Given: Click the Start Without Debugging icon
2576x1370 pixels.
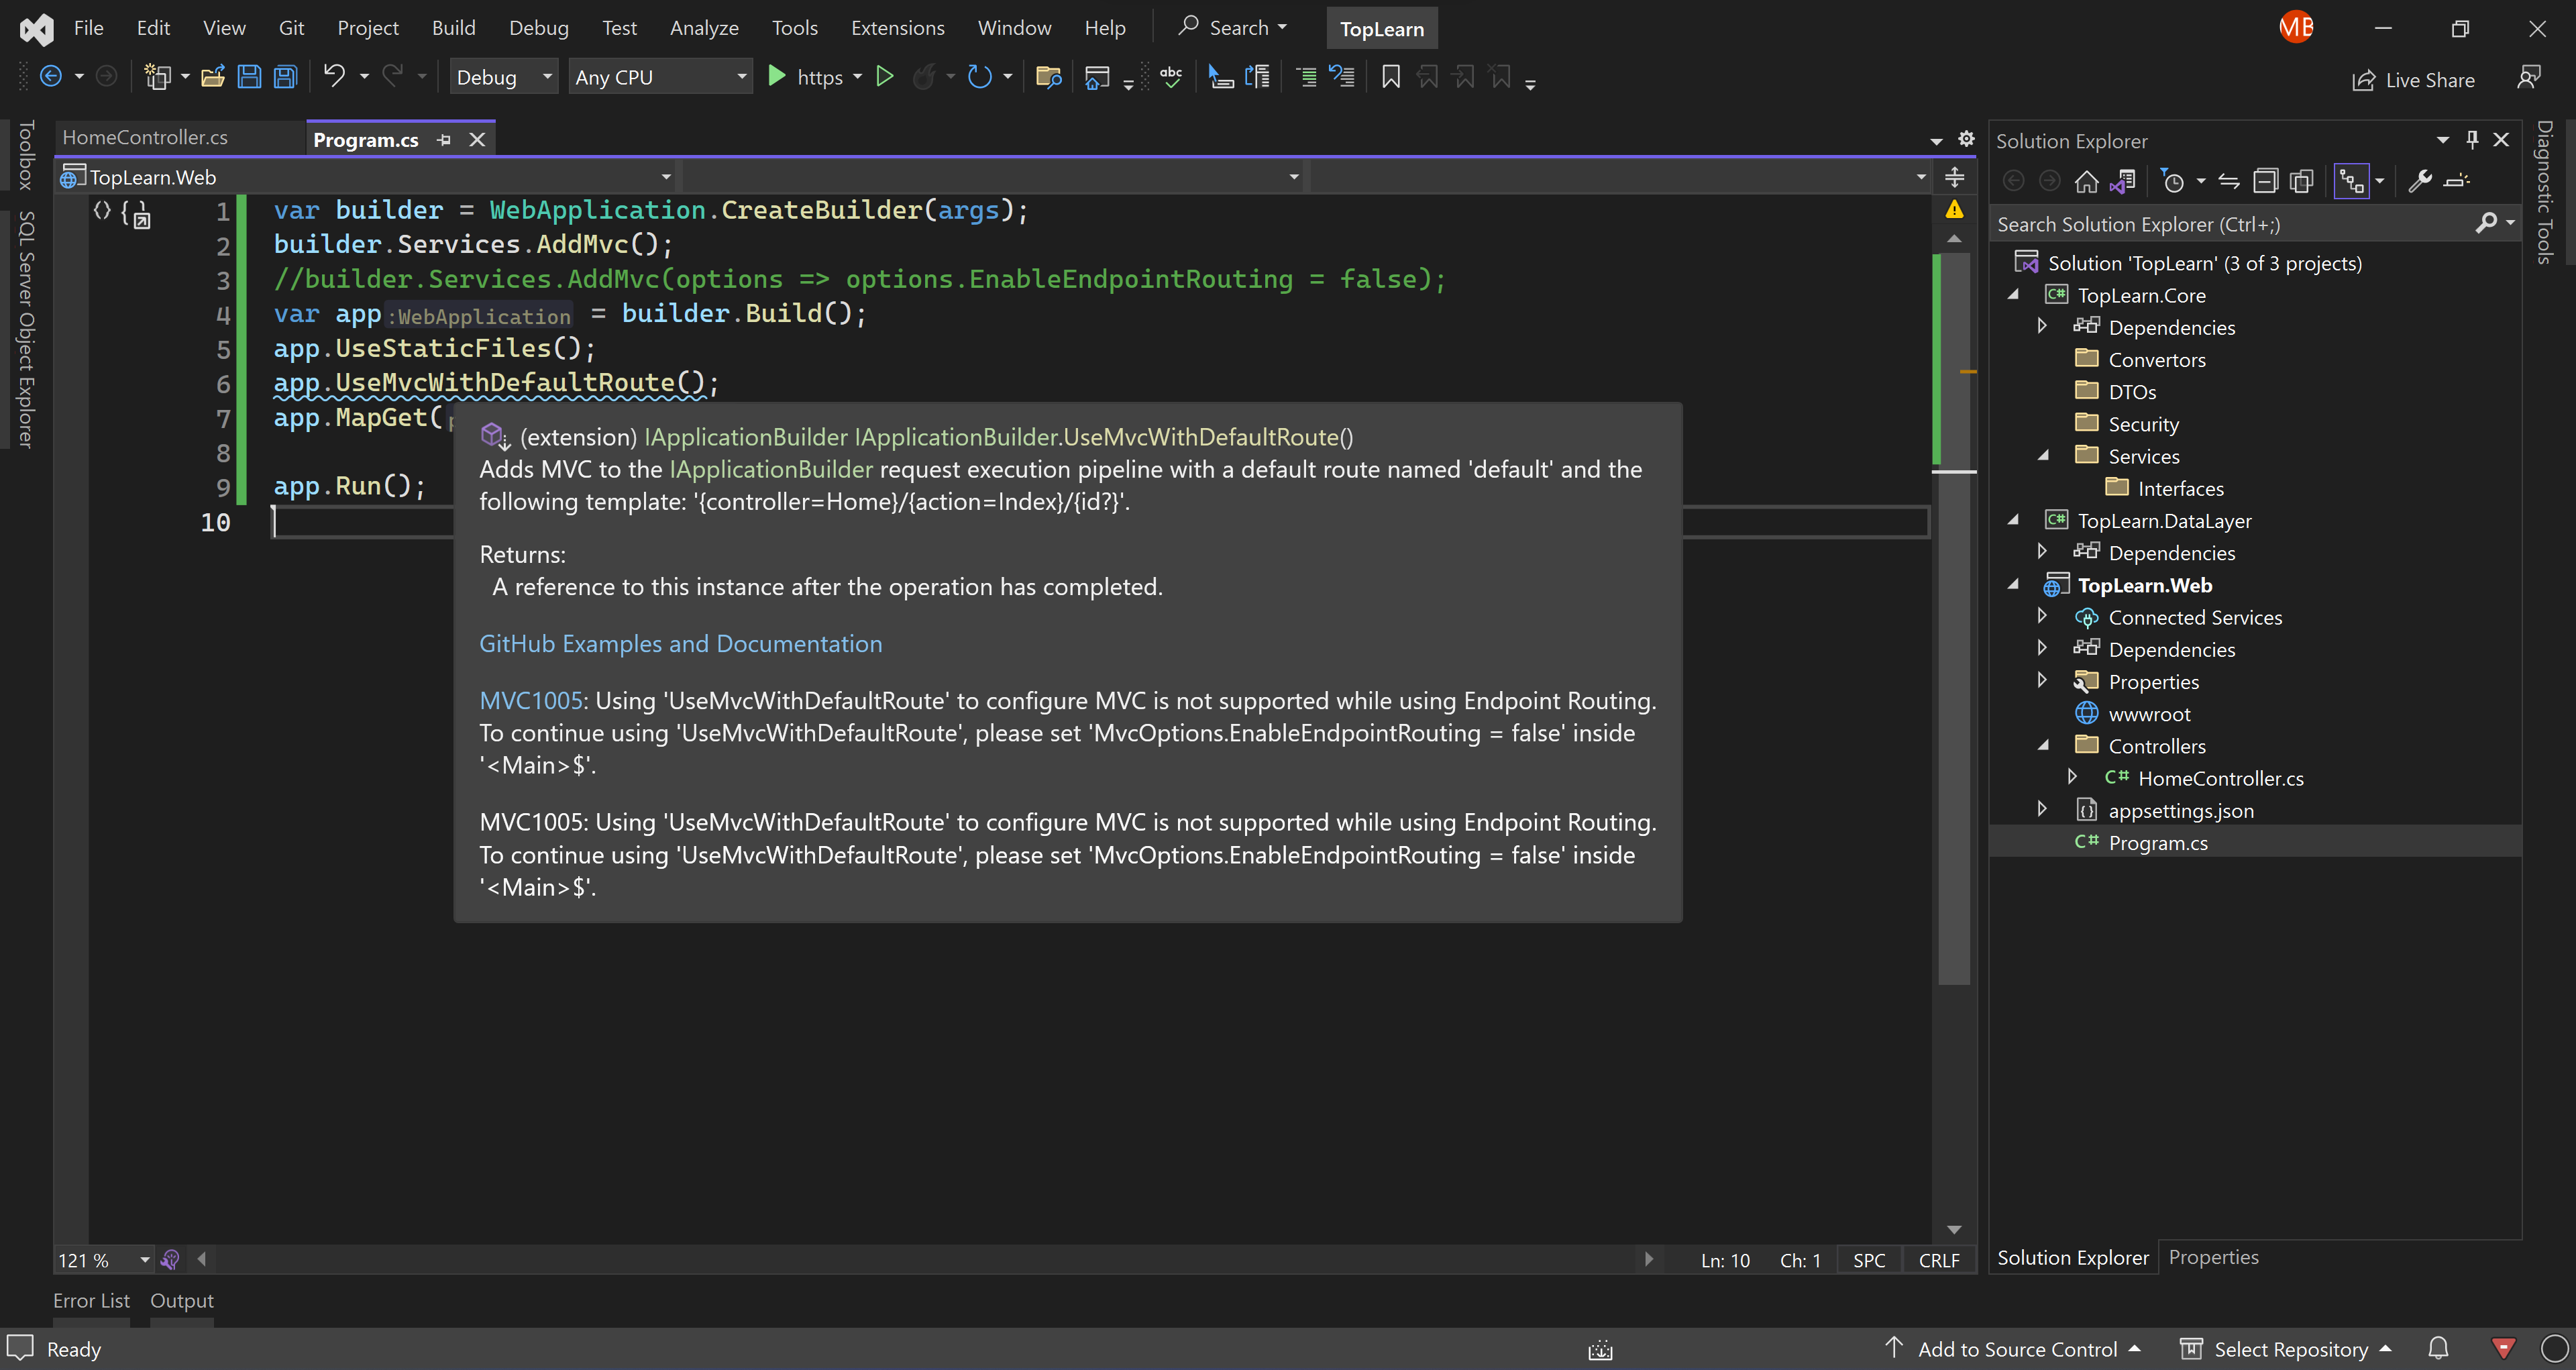Looking at the screenshot, I should (x=884, y=77).
